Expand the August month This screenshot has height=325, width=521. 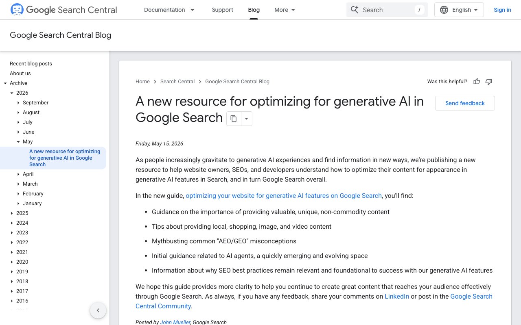point(18,113)
